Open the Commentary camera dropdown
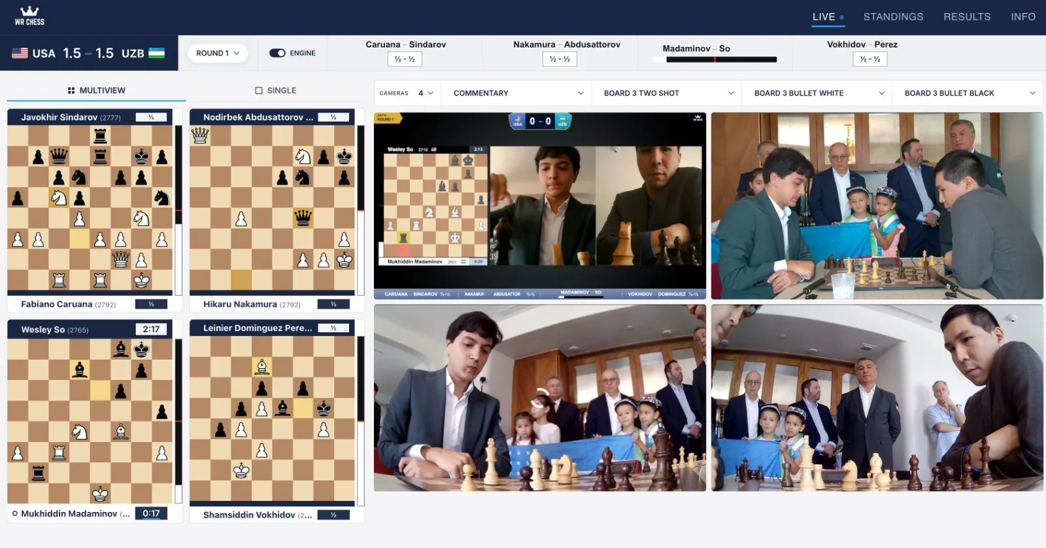1046x548 pixels. coord(516,93)
